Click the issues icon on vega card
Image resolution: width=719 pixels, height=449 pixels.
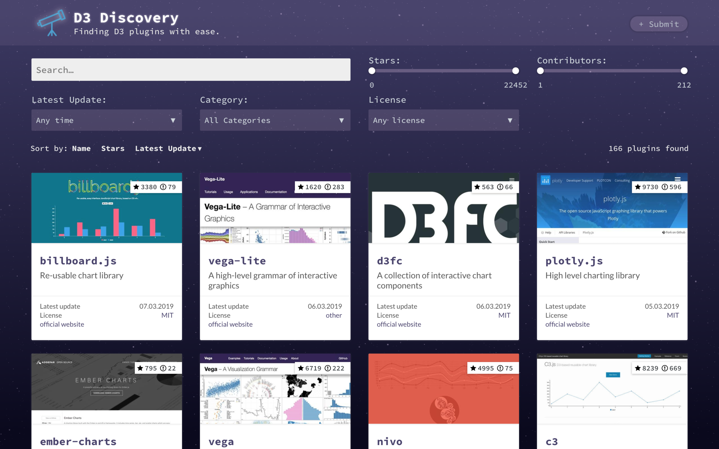point(328,368)
